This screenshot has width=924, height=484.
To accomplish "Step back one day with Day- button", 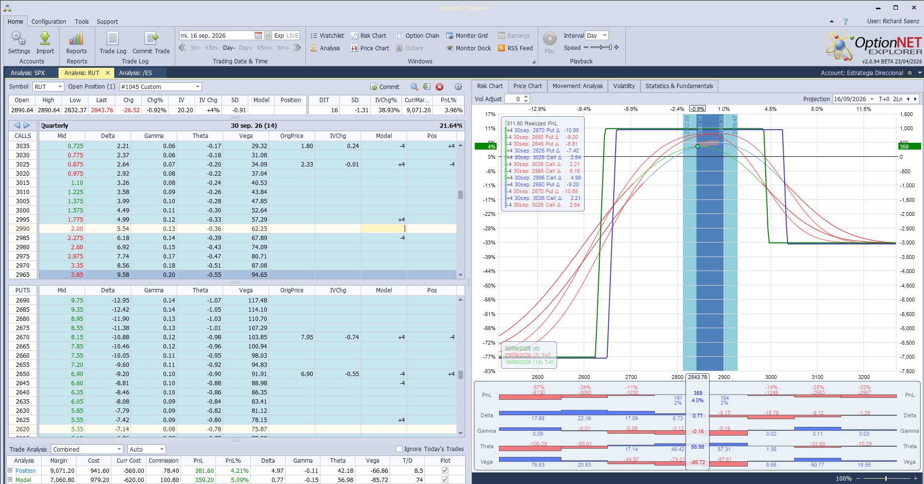I will point(228,48).
